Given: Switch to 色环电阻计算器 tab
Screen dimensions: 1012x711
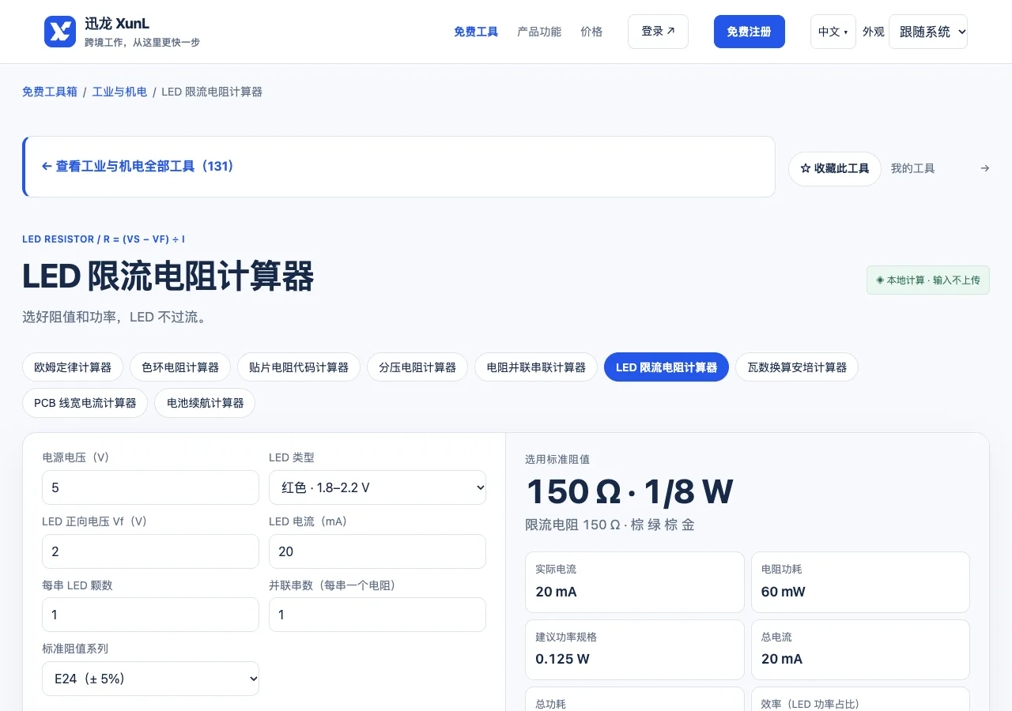Looking at the screenshot, I should coord(180,367).
